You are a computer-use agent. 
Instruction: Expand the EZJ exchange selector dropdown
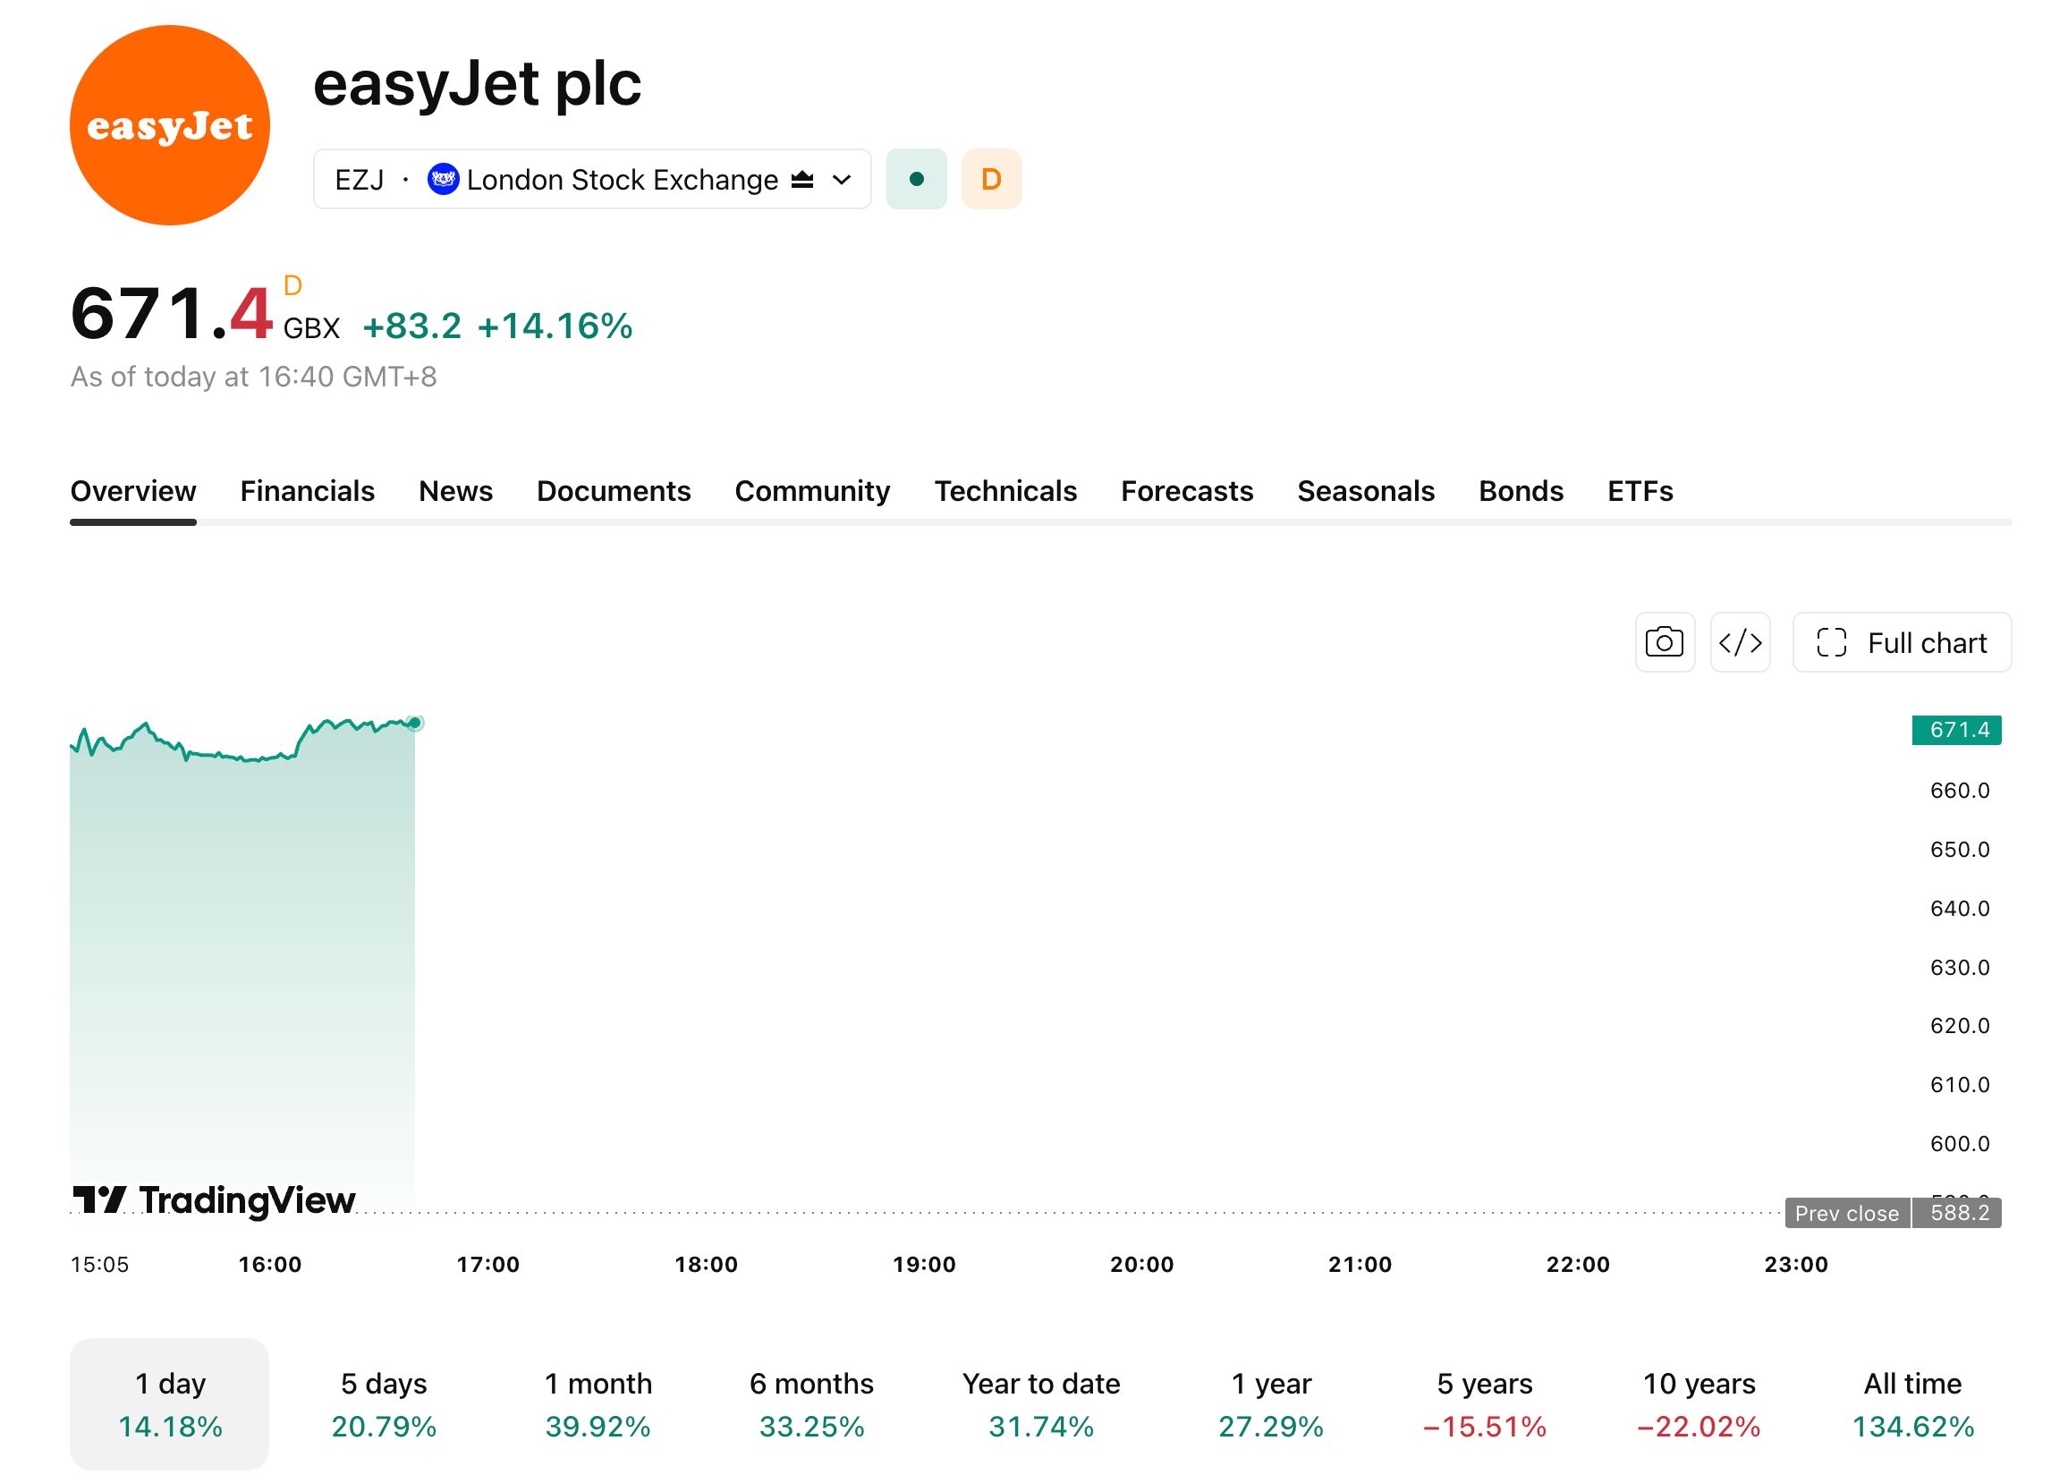[592, 179]
